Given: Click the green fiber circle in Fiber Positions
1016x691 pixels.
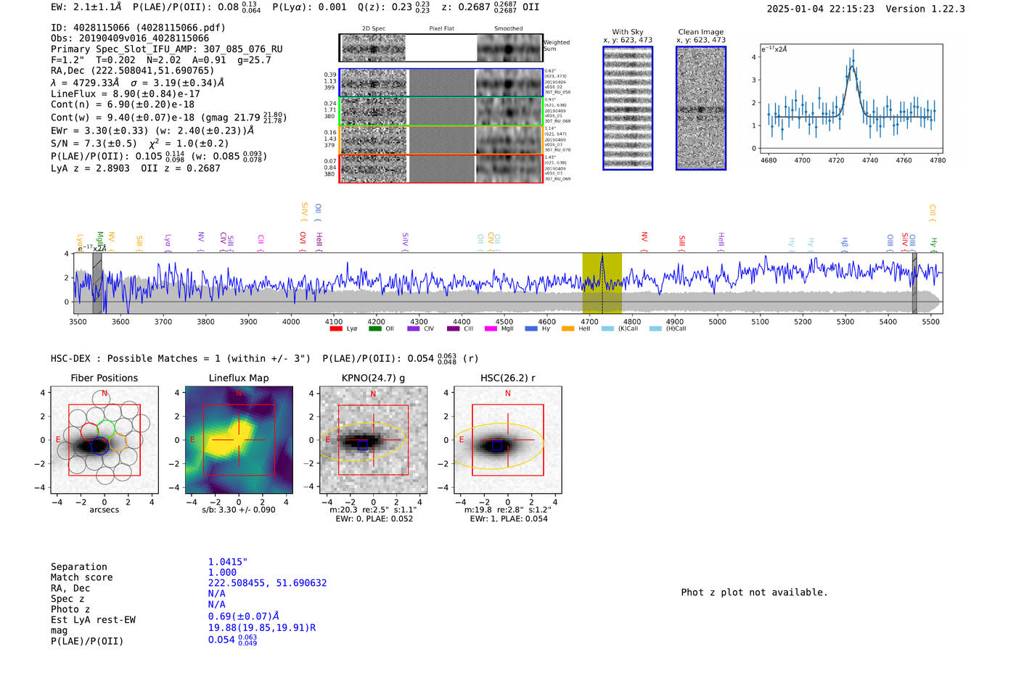Looking at the screenshot, I should [x=107, y=428].
